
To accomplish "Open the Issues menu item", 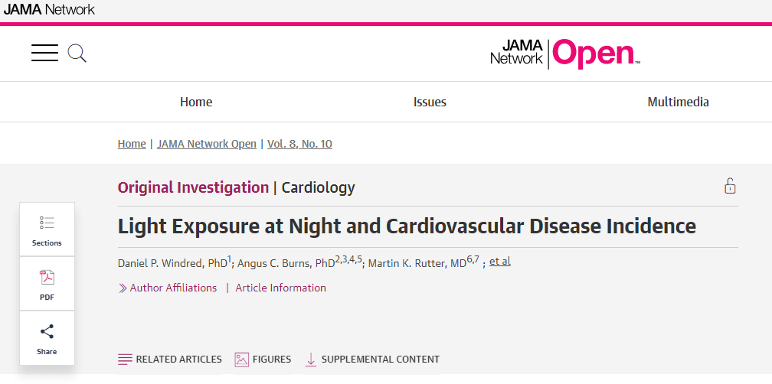I will coord(430,102).
